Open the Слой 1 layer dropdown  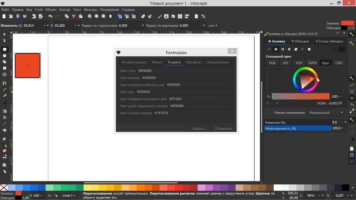(69, 195)
